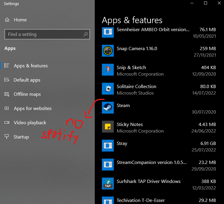Select the Stray app name
This screenshot has width=224, height=204.
pos(122,144)
